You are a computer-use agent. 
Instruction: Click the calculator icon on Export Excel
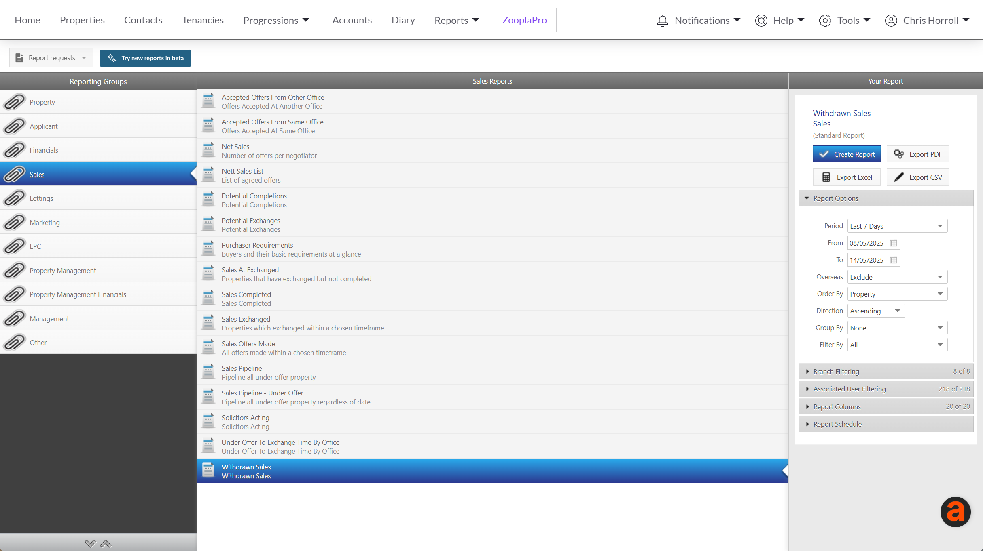(826, 177)
